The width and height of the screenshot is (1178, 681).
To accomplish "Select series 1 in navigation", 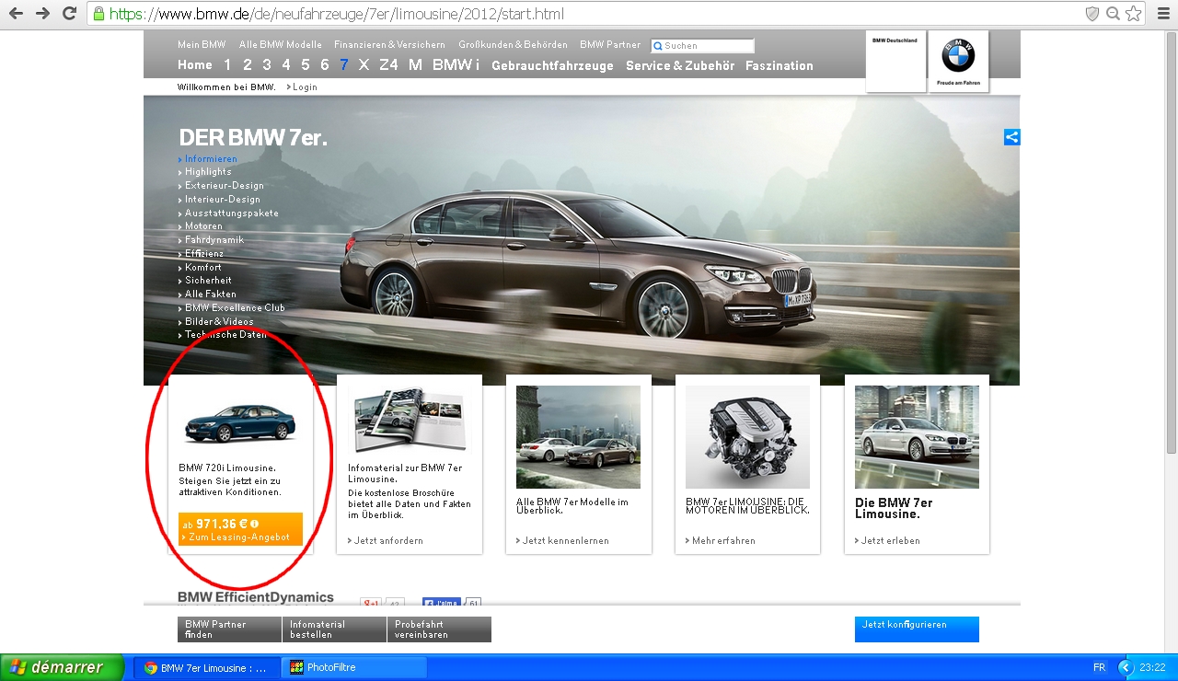I will coord(227,65).
